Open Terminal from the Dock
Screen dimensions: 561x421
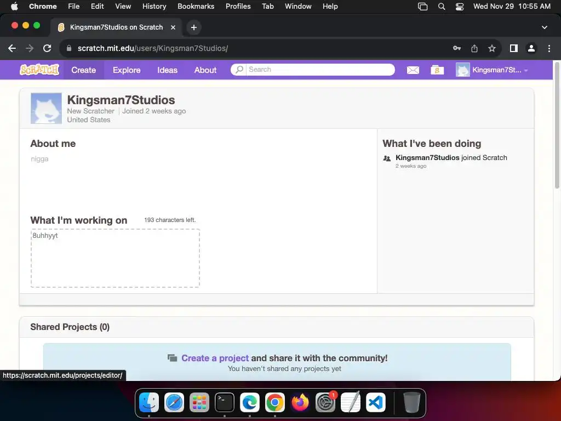point(224,403)
